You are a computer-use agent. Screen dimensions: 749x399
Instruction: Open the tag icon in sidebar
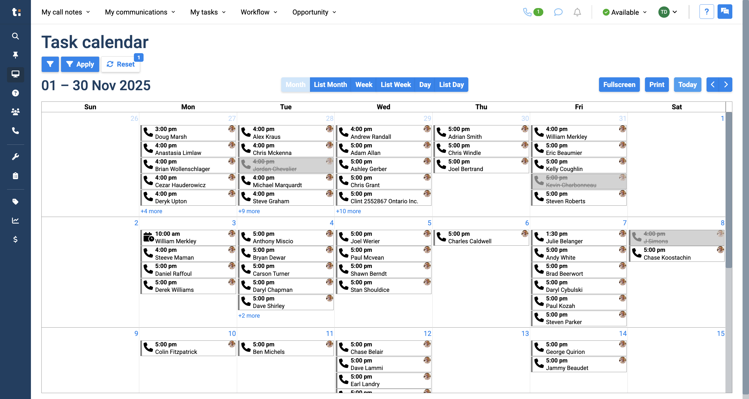click(x=15, y=202)
